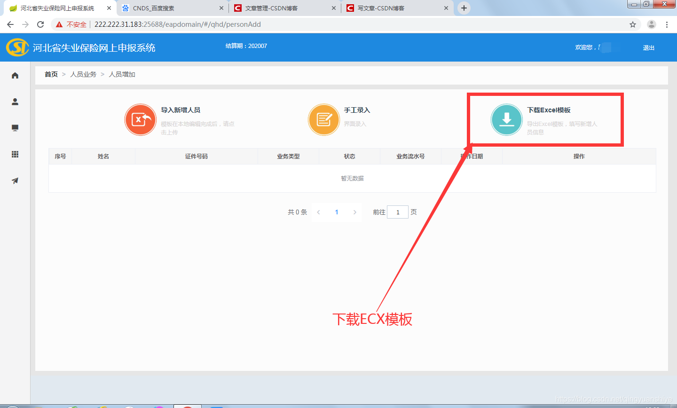Image resolution: width=677 pixels, height=408 pixels.
Task: Click 状态 column header
Action: (349, 156)
